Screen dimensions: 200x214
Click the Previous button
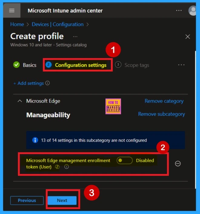point(27,200)
